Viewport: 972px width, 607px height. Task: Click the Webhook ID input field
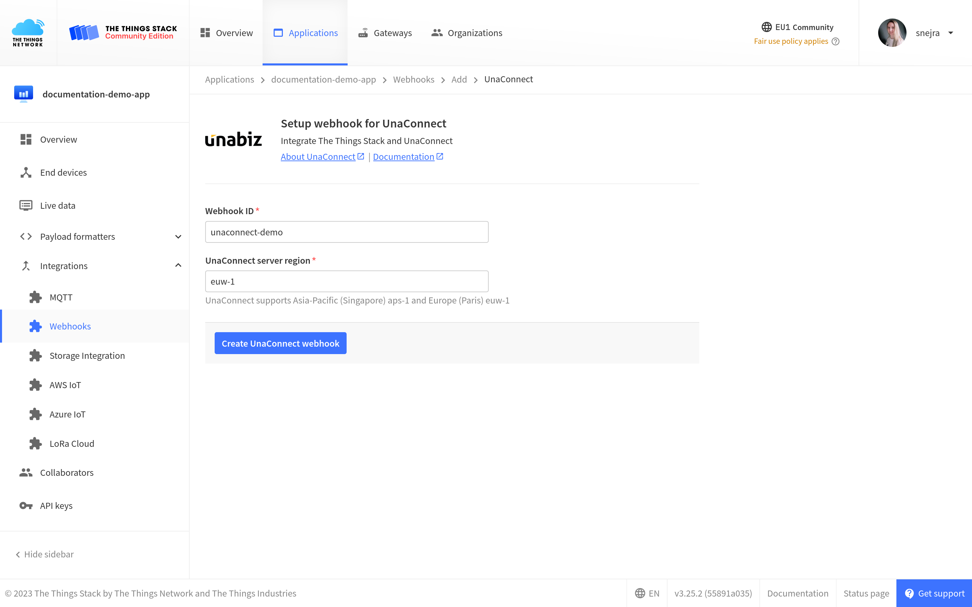tap(346, 232)
